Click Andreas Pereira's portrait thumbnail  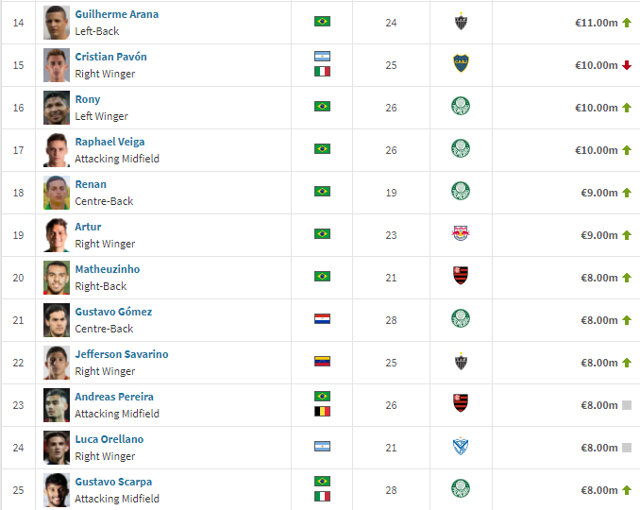tap(57, 405)
